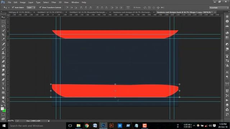Select the History Brush tool

[x=3, y=57]
